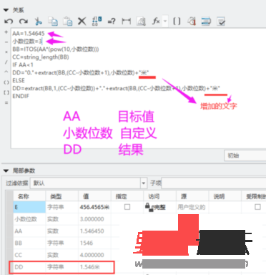Select value cell 1.546米
Viewport: 266px width, 275px height.
[94, 266]
